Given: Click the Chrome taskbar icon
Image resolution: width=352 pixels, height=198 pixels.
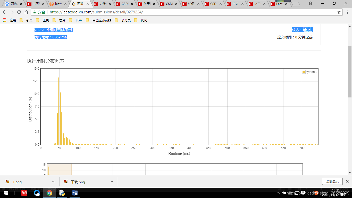Looking at the screenshot, I should click(x=49, y=193).
